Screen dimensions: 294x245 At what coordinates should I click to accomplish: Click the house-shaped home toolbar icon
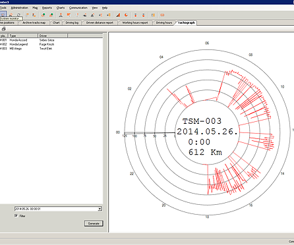[11, 14]
